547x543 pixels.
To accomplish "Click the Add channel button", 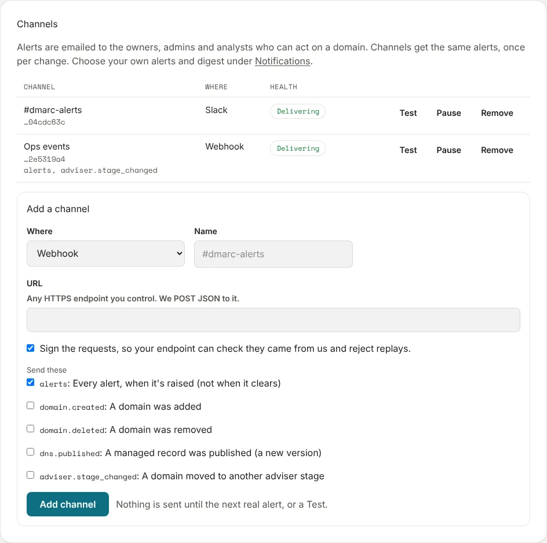I will [x=68, y=504].
